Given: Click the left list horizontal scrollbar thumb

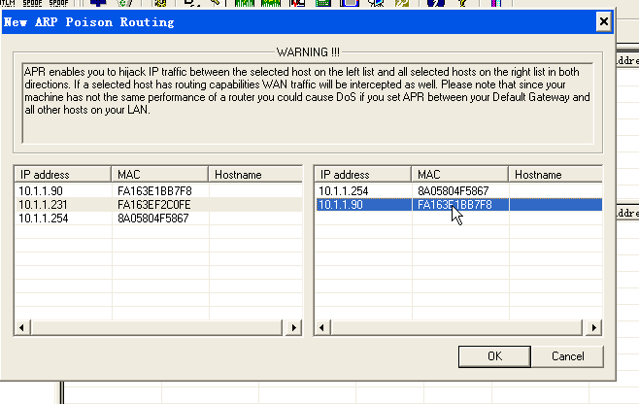Looking at the screenshot, I should click(156, 327).
